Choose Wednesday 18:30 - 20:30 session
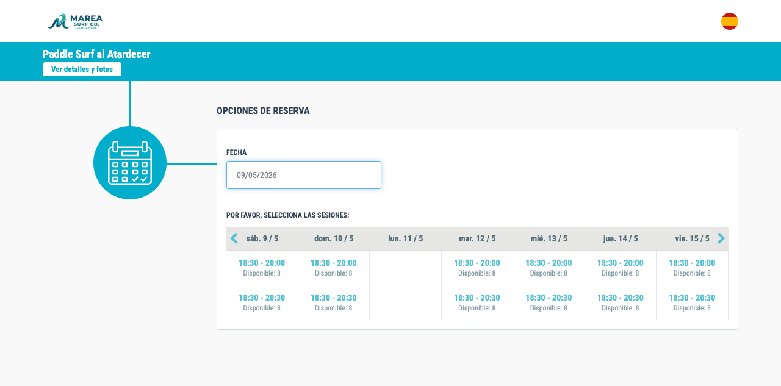 click(x=549, y=302)
